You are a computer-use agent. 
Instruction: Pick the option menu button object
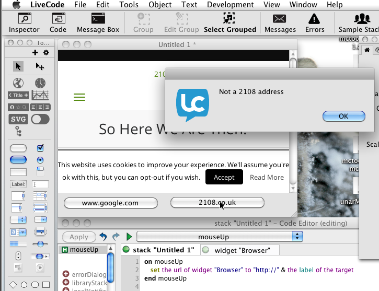tap(18, 220)
